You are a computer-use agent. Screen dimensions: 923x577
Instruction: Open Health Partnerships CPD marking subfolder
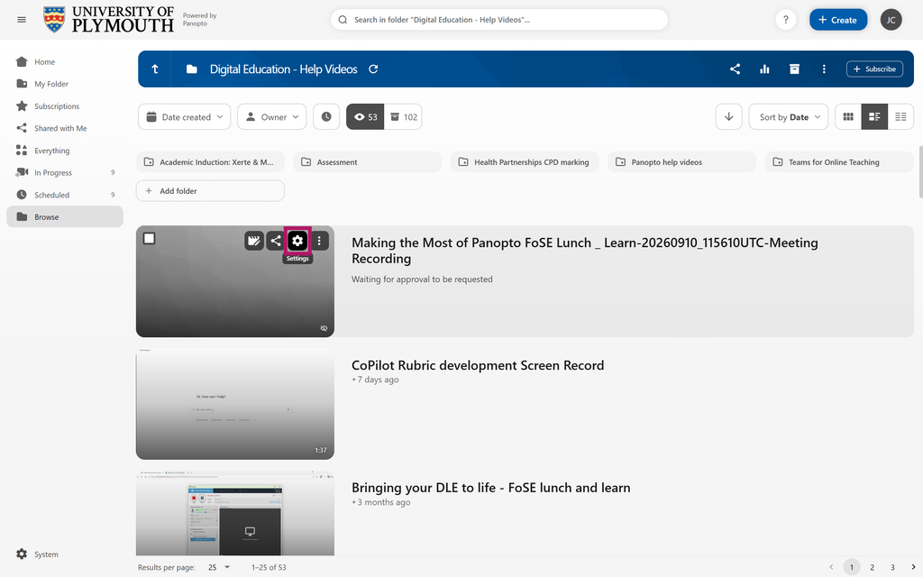pos(525,162)
